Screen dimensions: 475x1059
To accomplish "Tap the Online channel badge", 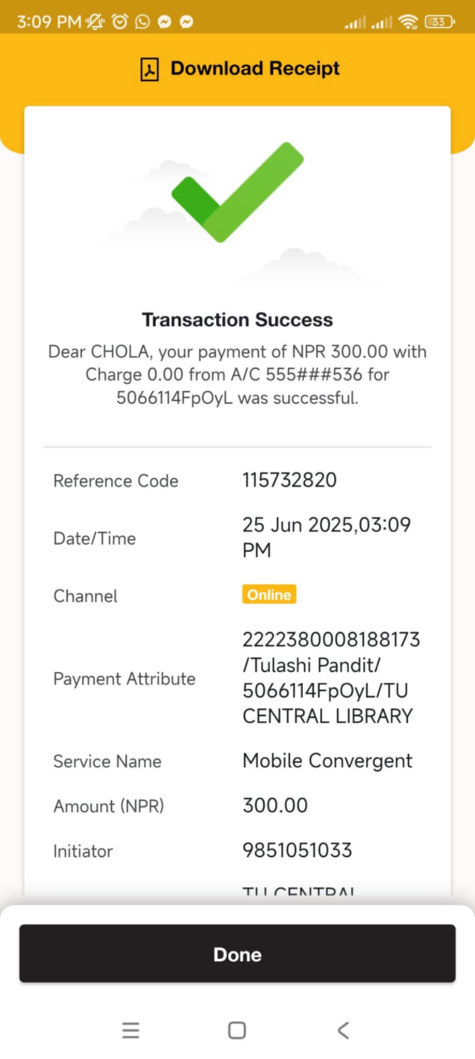I will coord(269,595).
